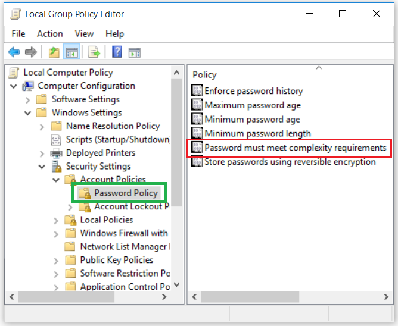The image size is (398, 326).
Task: Click the Computer Configuration computer icon
Action: [28, 86]
